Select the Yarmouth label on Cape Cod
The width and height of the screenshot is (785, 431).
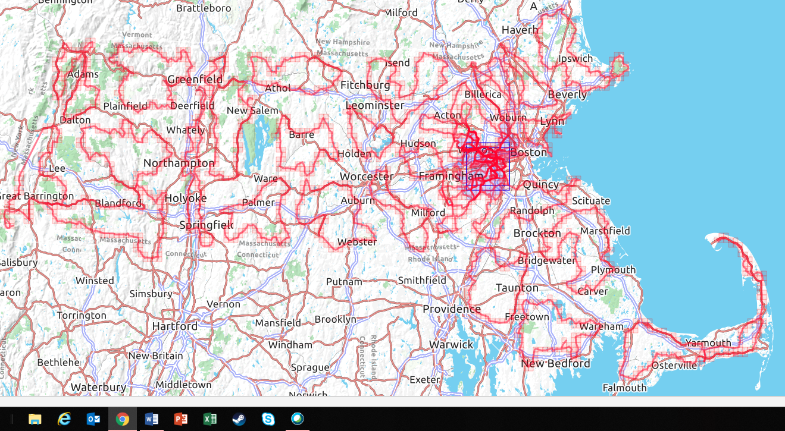(x=708, y=342)
